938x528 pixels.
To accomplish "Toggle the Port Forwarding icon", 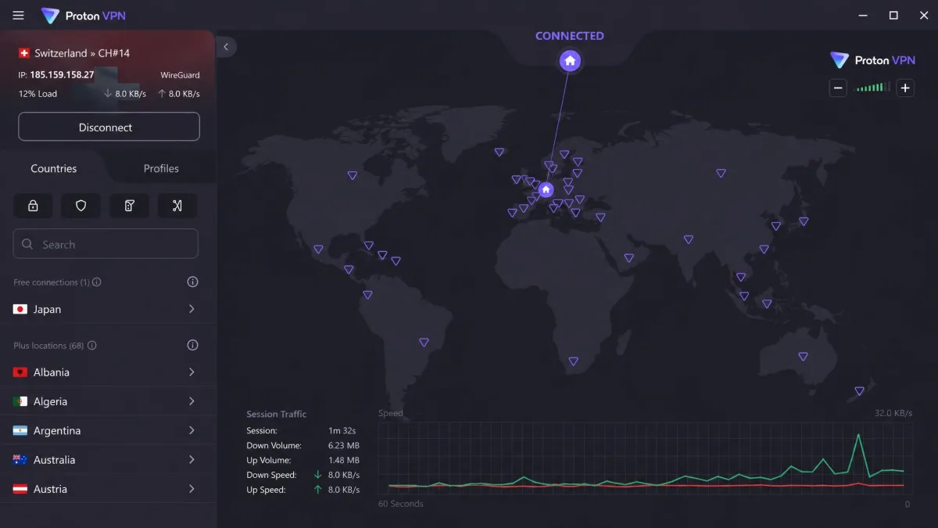I will [x=177, y=206].
